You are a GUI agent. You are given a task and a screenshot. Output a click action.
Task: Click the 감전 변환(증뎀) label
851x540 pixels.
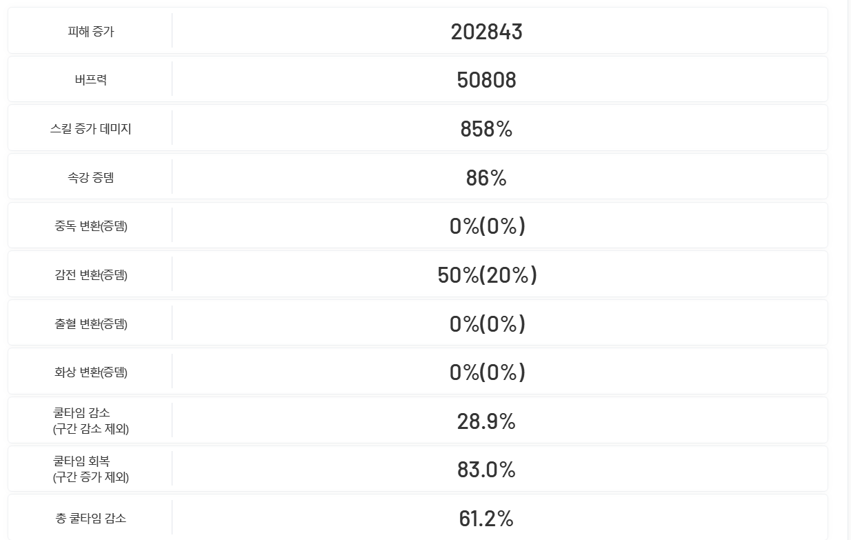tap(90, 275)
